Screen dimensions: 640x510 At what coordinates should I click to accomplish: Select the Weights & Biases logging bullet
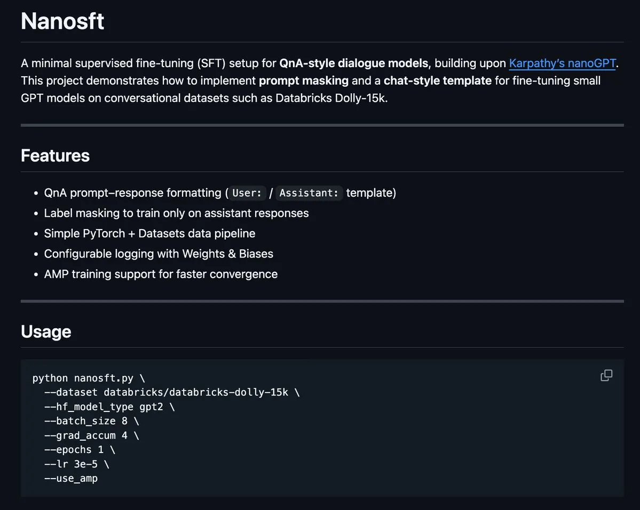click(159, 253)
